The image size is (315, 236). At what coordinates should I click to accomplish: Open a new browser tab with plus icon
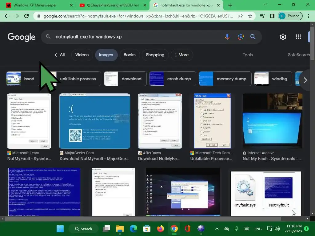(x=230, y=5)
